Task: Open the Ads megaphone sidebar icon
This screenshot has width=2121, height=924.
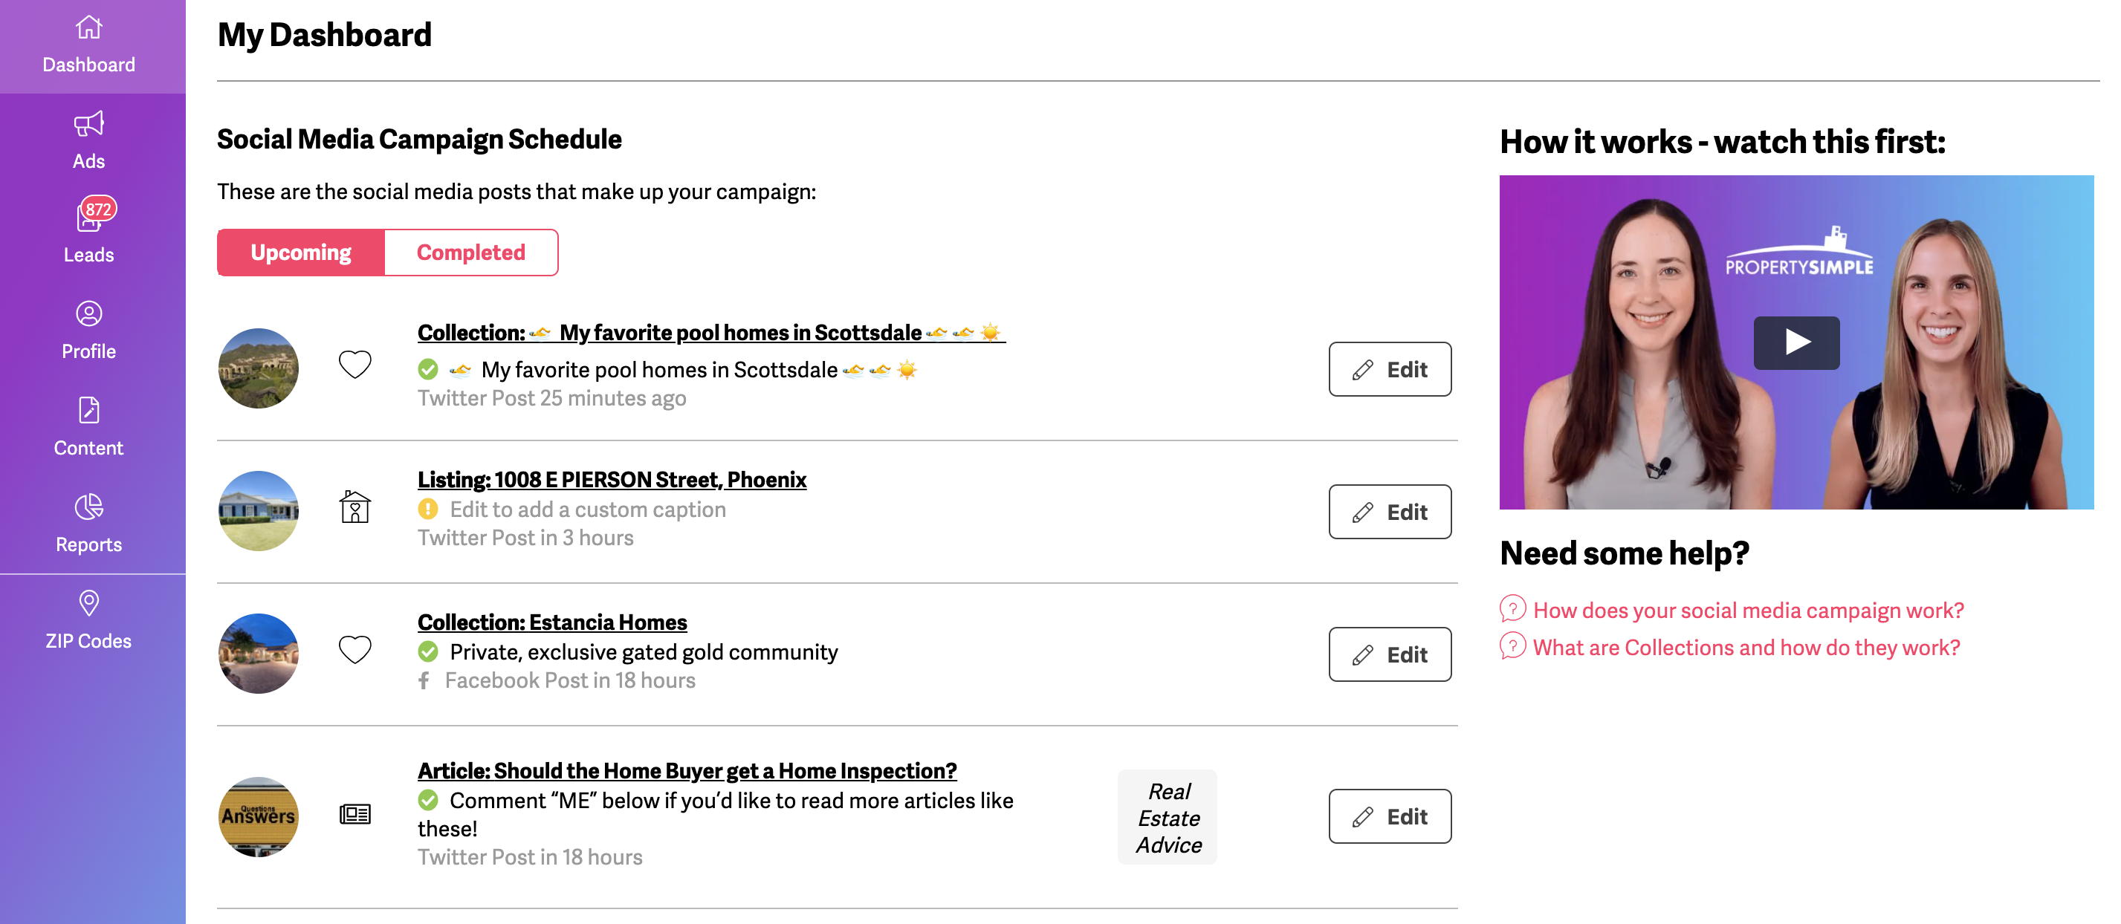Action: pos(89,125)
